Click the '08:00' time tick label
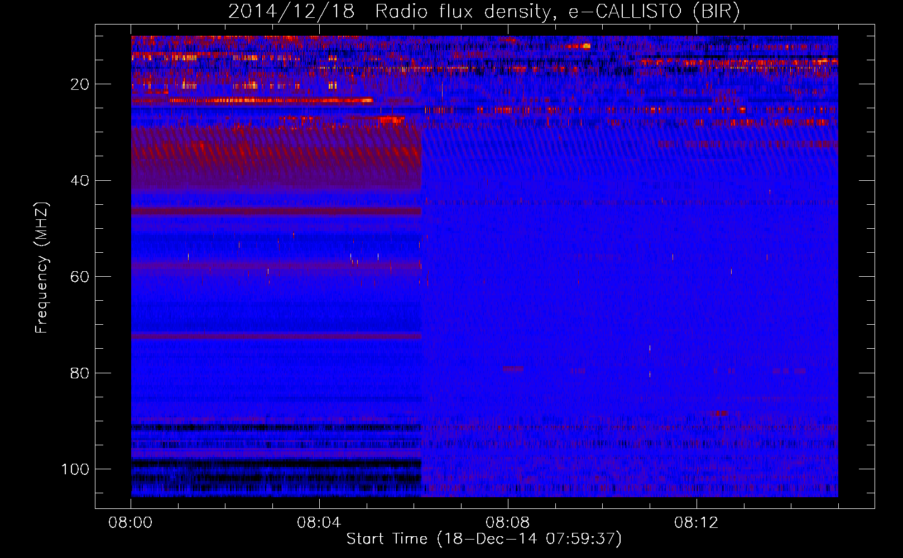The width and height of the screenshot is (903, 558). 131,523
